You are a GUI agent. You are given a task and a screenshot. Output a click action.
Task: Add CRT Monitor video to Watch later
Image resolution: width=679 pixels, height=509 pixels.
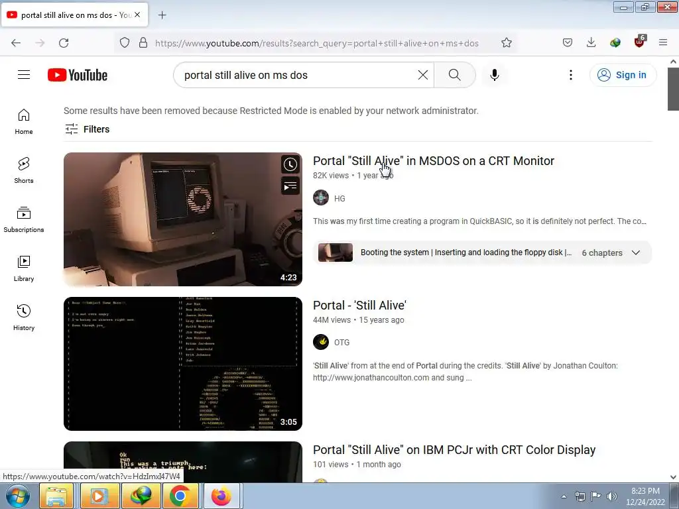(x=290, y=164)
